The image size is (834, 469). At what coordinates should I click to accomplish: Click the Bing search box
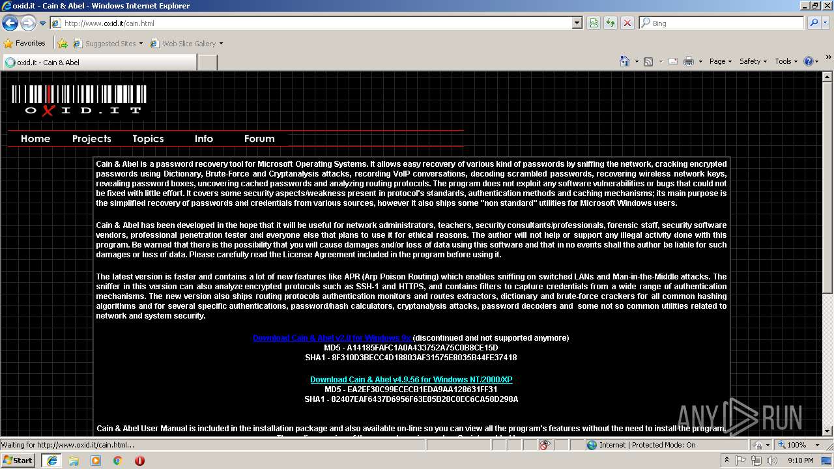pyautogui.click(x=722, y=23)
